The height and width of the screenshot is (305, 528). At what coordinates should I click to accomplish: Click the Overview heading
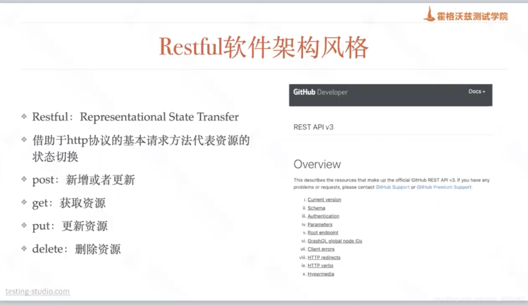[x=317, y=164]
